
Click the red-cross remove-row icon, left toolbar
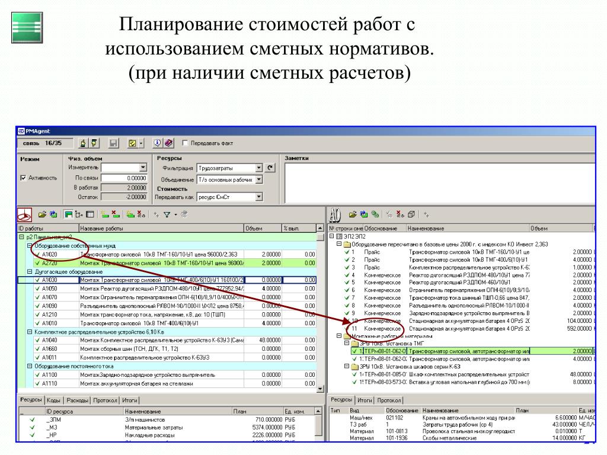pos(116,214)
